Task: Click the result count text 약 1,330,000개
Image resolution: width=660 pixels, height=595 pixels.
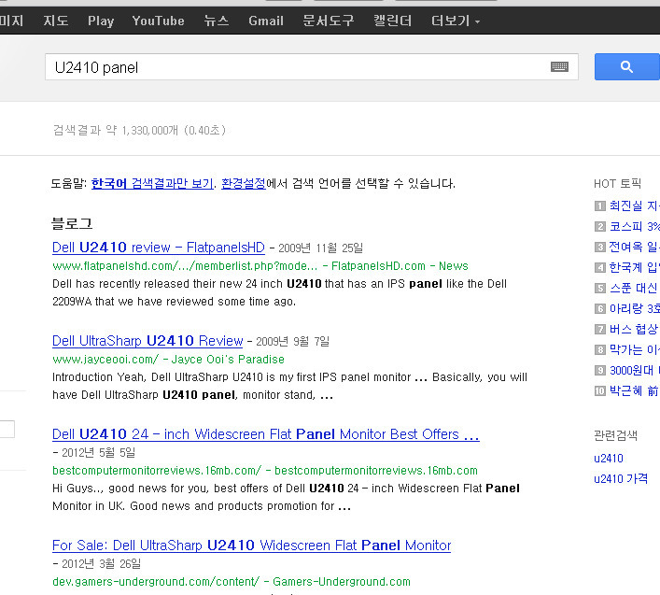Action: coord(142,130)
